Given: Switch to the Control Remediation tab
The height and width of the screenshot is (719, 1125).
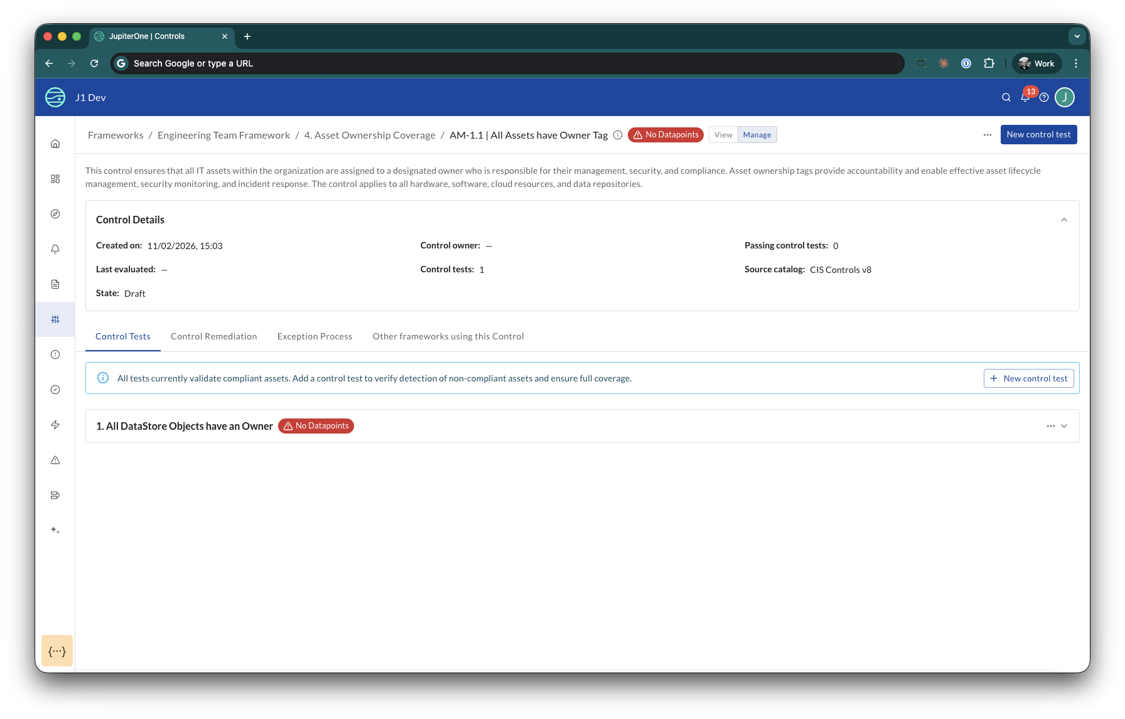Looking at the screenshot, I should (x=213, y=336).
